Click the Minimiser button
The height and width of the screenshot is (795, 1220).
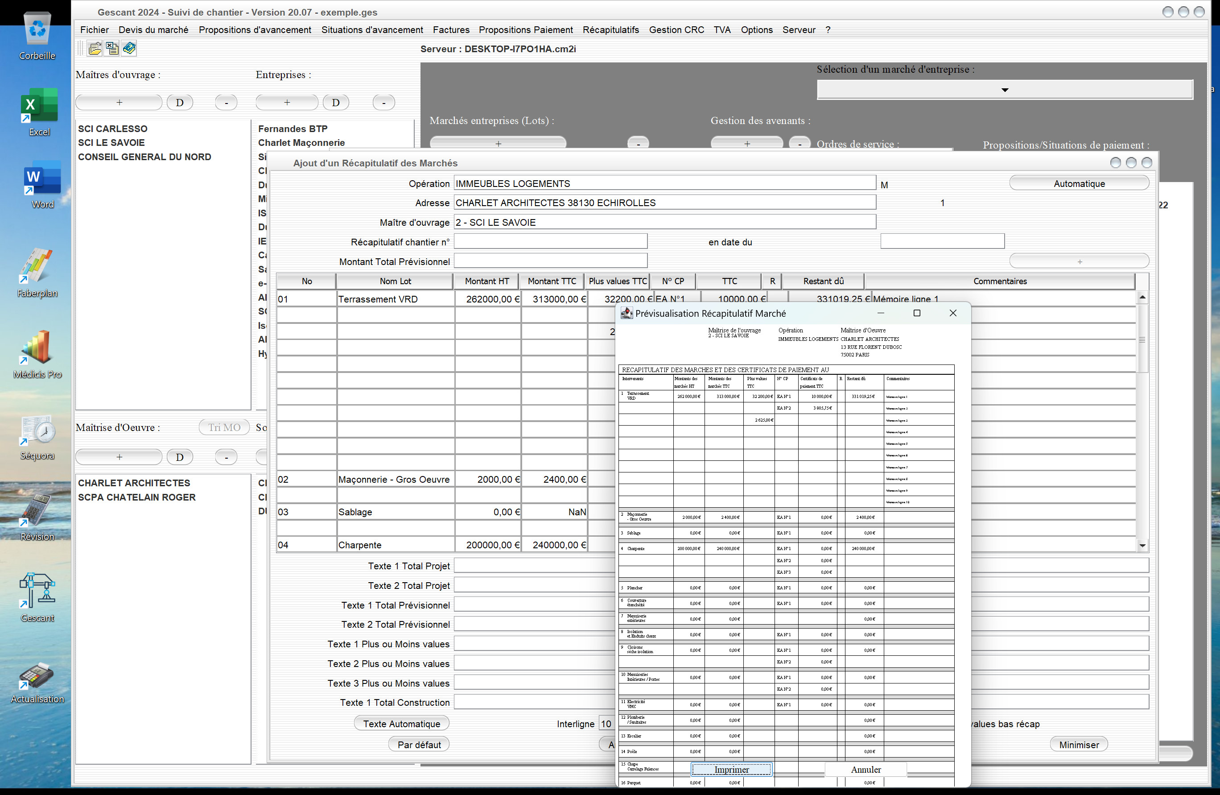tap(1079, 745)
